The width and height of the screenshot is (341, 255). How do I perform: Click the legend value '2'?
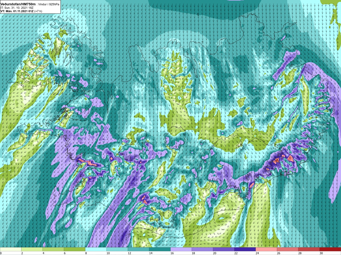pos(22,253)
